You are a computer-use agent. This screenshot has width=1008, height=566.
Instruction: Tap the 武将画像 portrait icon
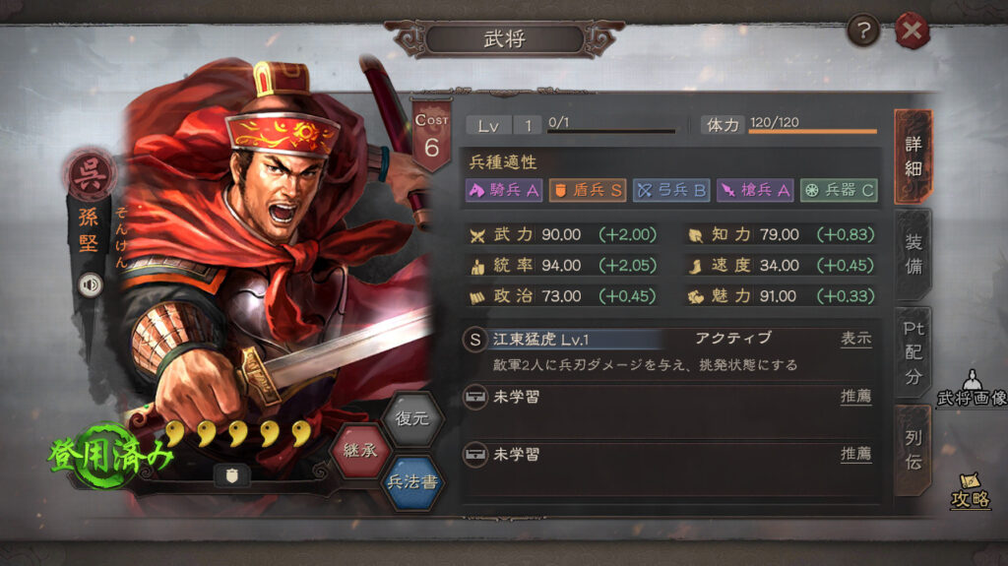point(972,389)
